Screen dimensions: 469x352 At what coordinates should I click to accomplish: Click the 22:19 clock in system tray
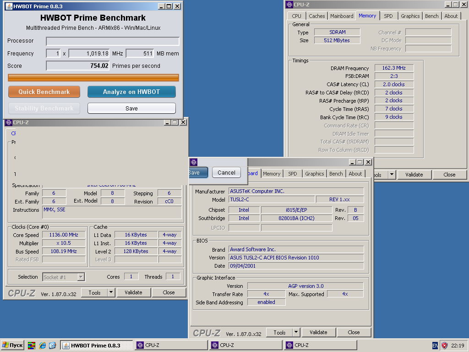pyautogui.click(x=458, y=346)
